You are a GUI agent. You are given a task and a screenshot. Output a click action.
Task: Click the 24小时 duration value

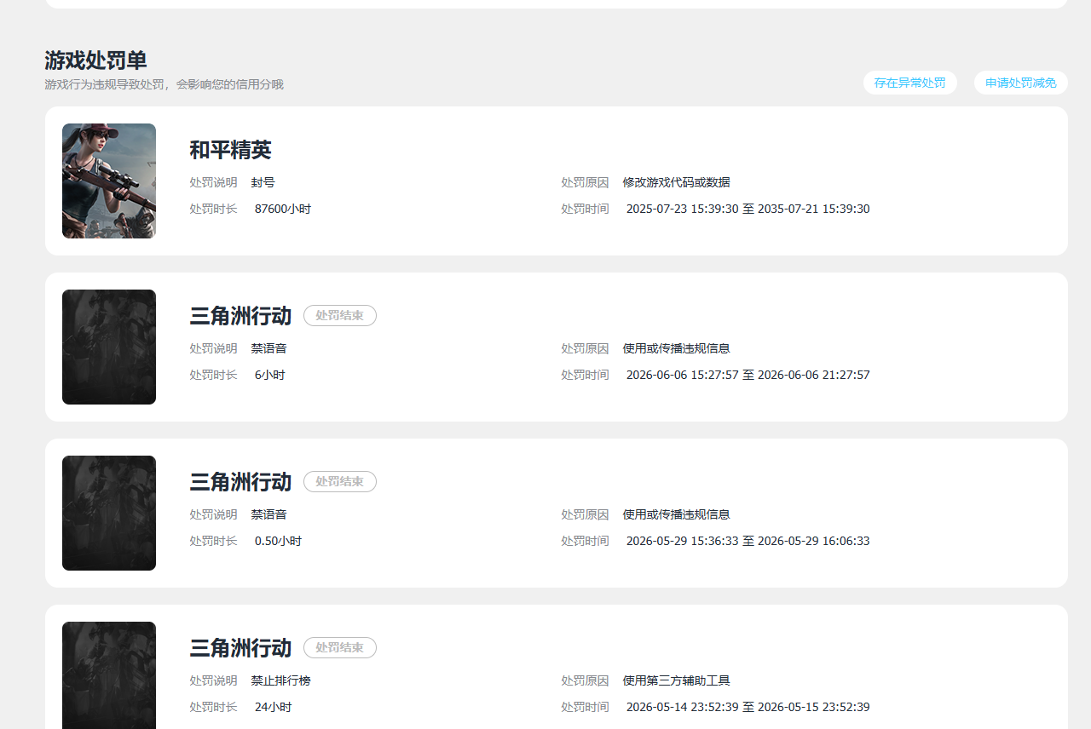click(274, 707)
